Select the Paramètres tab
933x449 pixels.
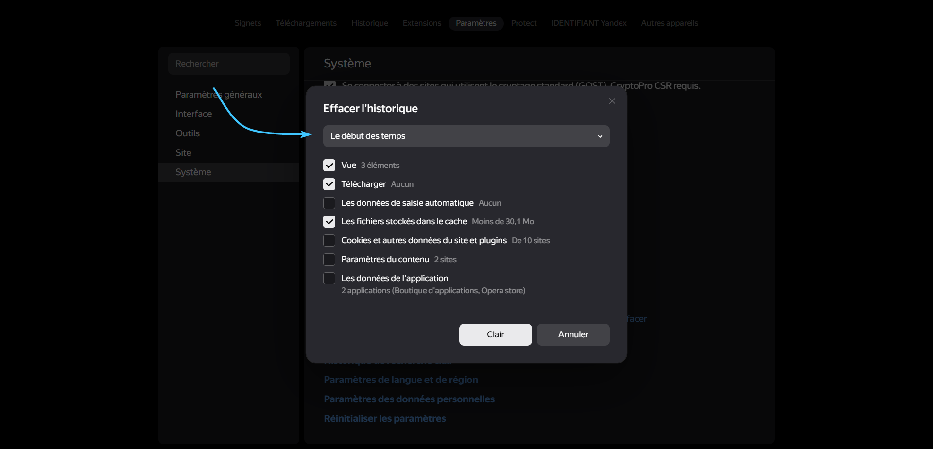476,23
